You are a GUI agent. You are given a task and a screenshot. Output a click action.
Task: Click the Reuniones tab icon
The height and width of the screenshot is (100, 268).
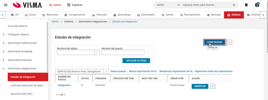click(x=44, y=15)
